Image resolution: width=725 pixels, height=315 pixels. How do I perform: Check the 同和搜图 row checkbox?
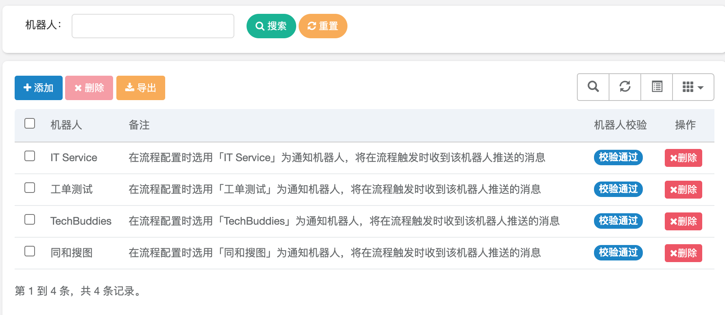(x=30, y=251)
